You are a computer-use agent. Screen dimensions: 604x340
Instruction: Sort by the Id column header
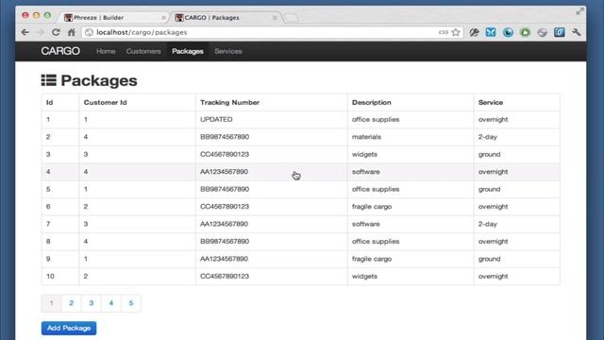[49, 103]
